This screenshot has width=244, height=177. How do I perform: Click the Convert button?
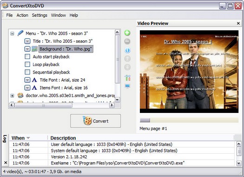click(95, 121)
